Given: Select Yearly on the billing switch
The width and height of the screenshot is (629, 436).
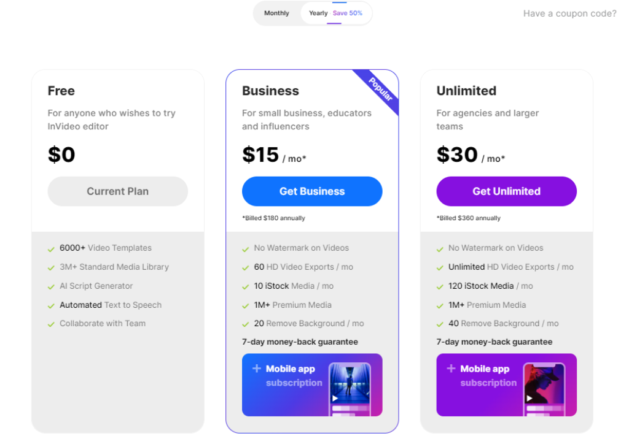Looking at the screenshot, I should point(318,13).
